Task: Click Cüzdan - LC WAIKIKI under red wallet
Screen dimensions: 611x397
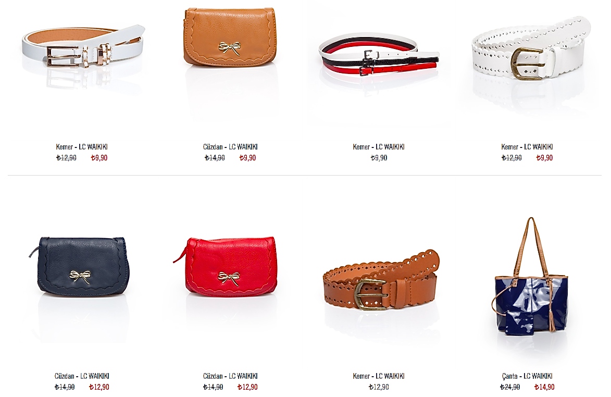Action: (x=230, y=376)
